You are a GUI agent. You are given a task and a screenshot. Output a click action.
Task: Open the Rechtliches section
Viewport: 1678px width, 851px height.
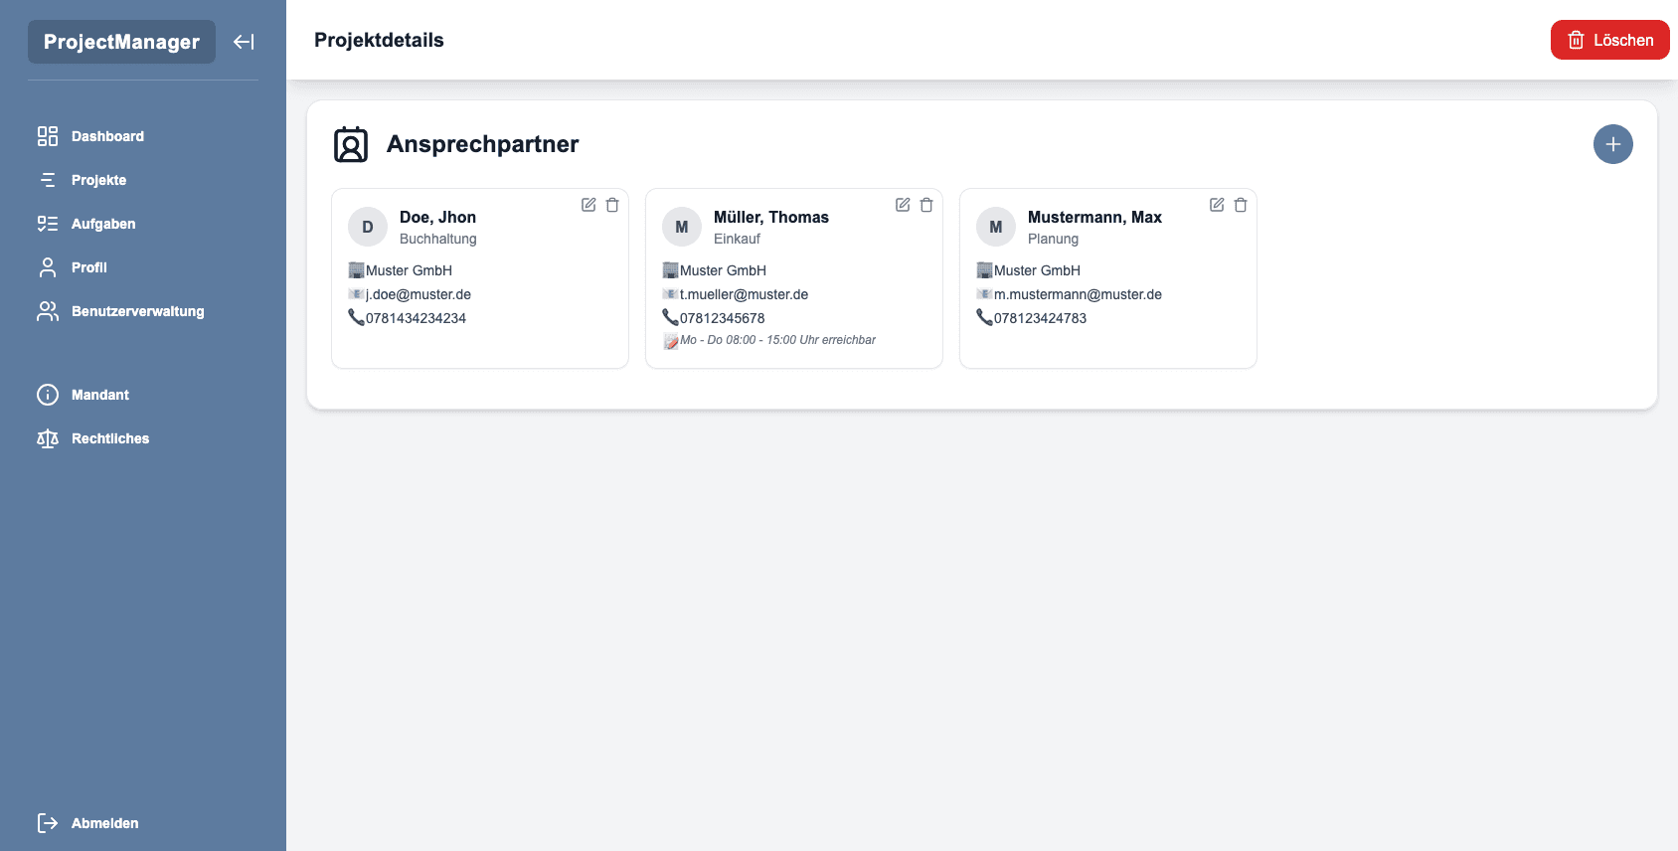point(109,438)
